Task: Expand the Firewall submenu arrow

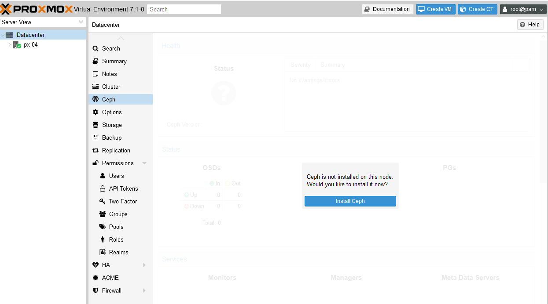Action: pos(144,290)
